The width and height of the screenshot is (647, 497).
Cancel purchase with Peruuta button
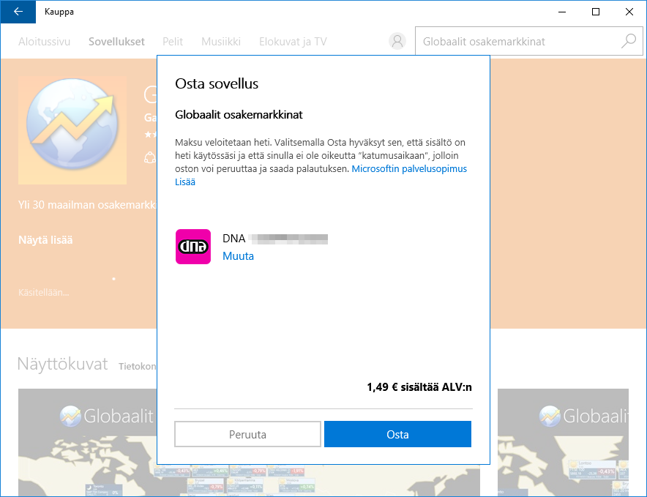247,434
